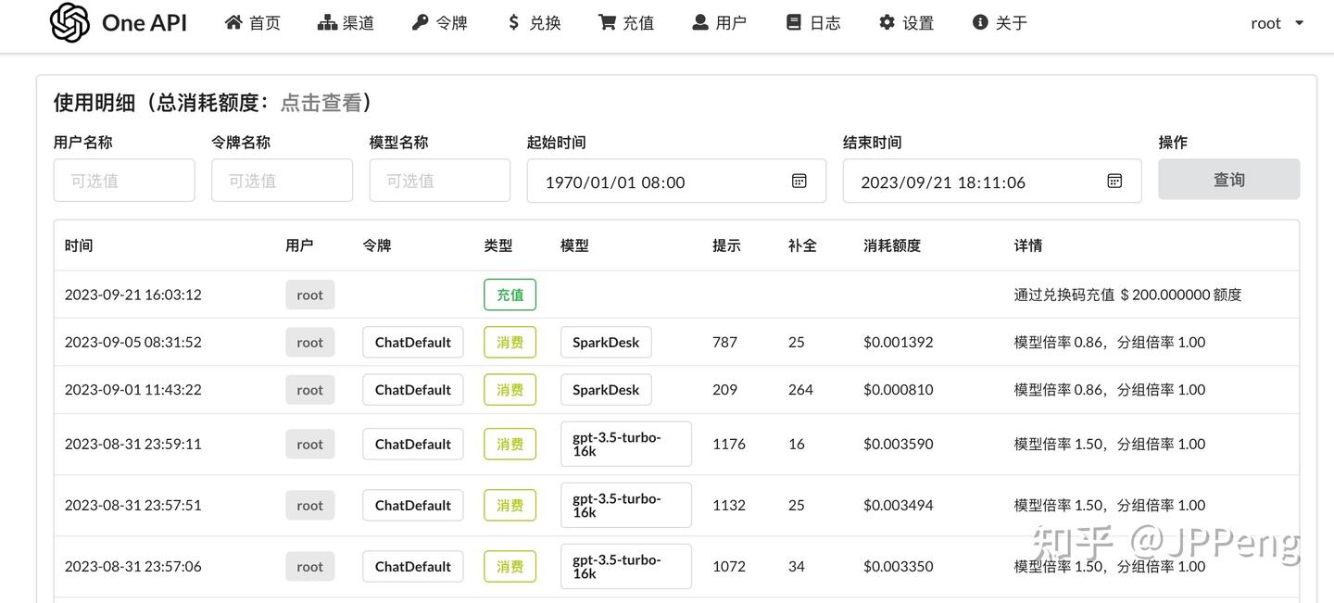Click the 设置 settings gear icon

886,21
